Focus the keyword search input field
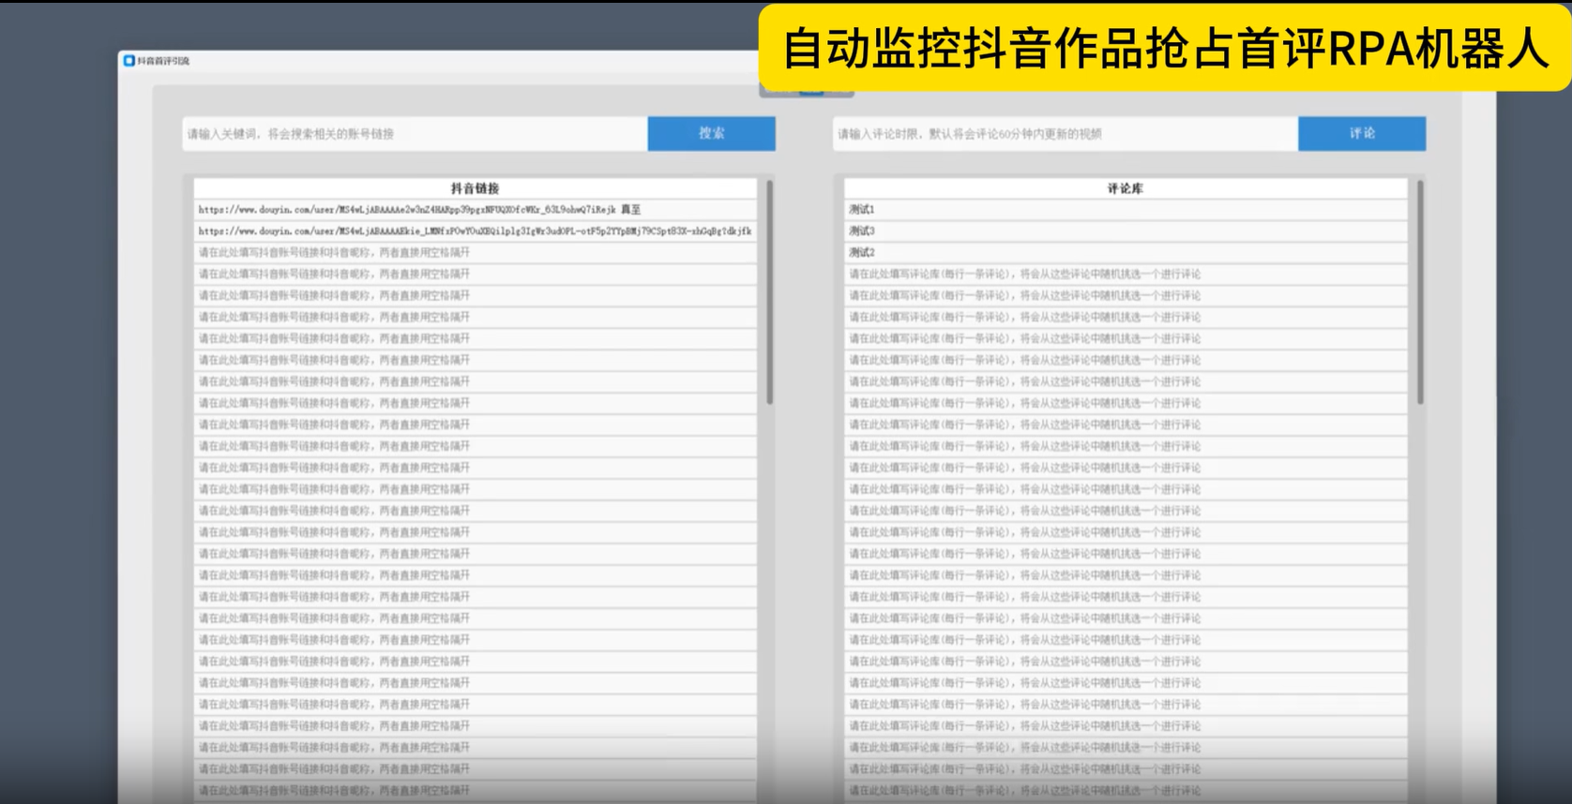Viewport: 1572px width, 804px height. click(415, 133)
